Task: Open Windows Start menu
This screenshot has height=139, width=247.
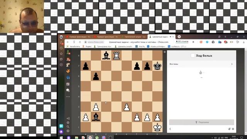Action: [61, 137]
